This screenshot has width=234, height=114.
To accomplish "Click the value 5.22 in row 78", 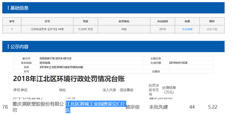I will point(213,107).
